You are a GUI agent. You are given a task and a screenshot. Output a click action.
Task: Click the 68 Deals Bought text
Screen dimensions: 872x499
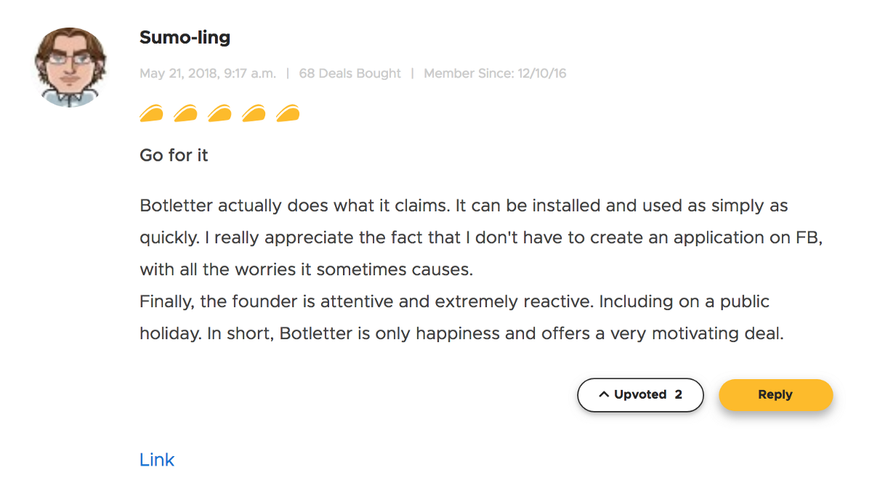click(350, 73)
